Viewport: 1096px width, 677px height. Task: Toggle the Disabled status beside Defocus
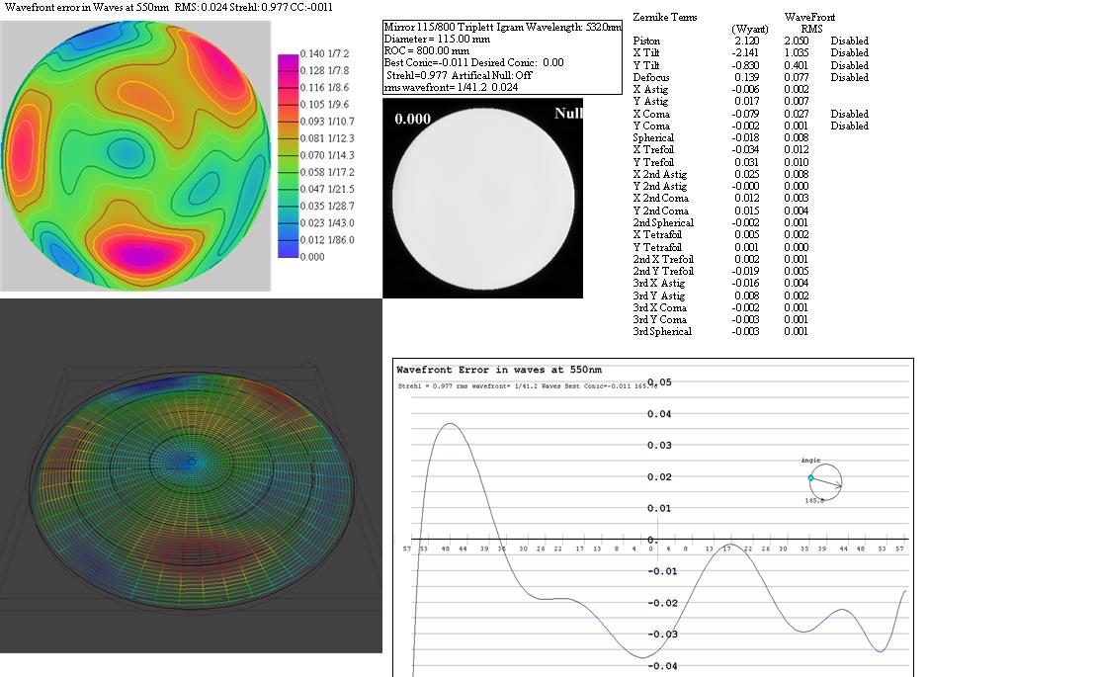point(849,77)
